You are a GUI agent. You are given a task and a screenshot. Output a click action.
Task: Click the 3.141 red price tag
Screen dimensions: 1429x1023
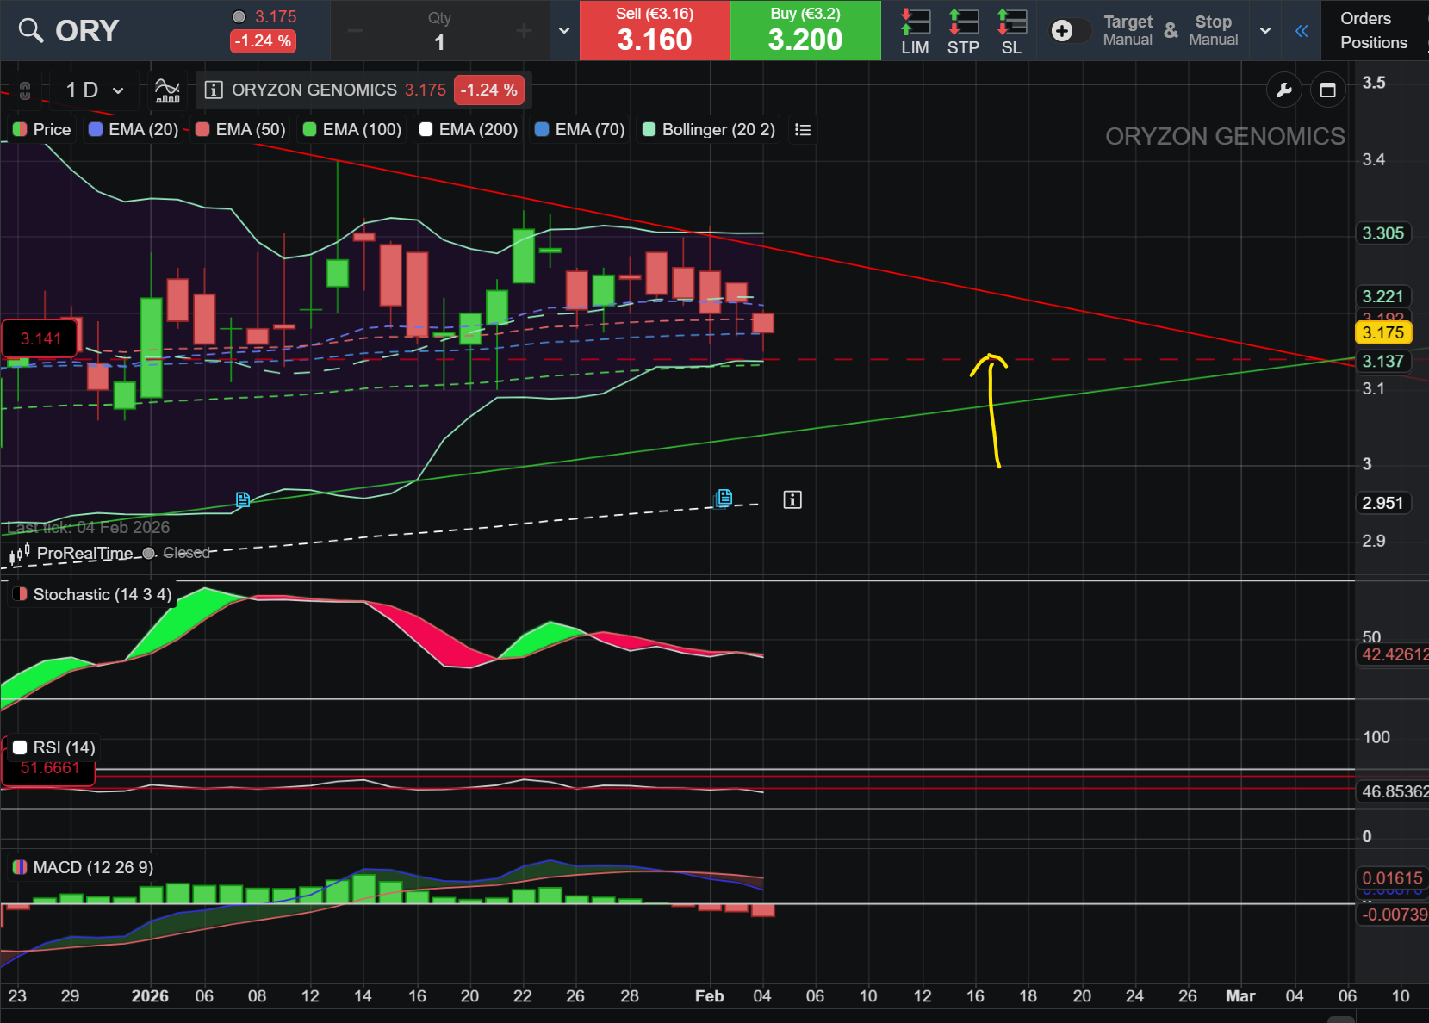[41, 338]
